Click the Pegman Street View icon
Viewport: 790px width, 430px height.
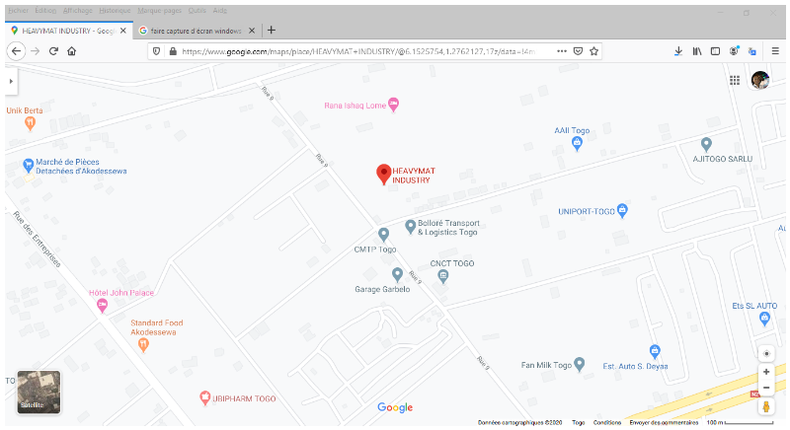(766, 406)
